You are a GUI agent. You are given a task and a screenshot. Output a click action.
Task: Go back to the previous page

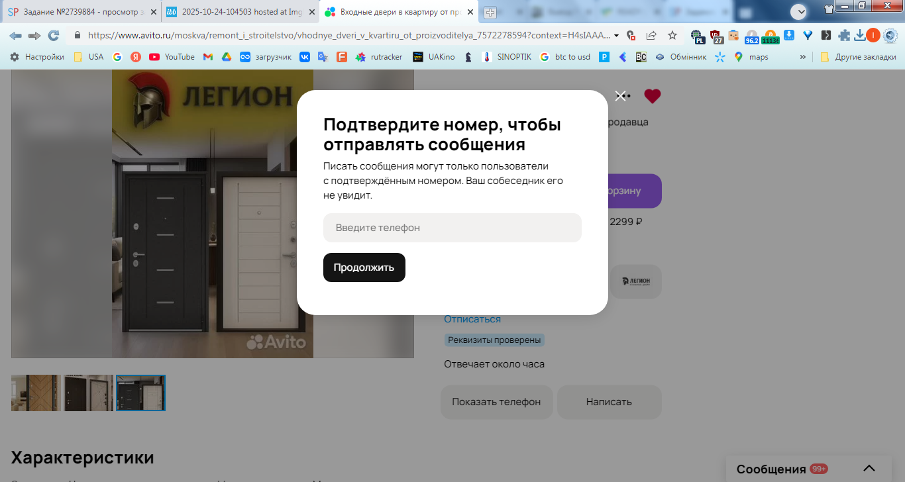pyautogui.click(x=15, y=35)
